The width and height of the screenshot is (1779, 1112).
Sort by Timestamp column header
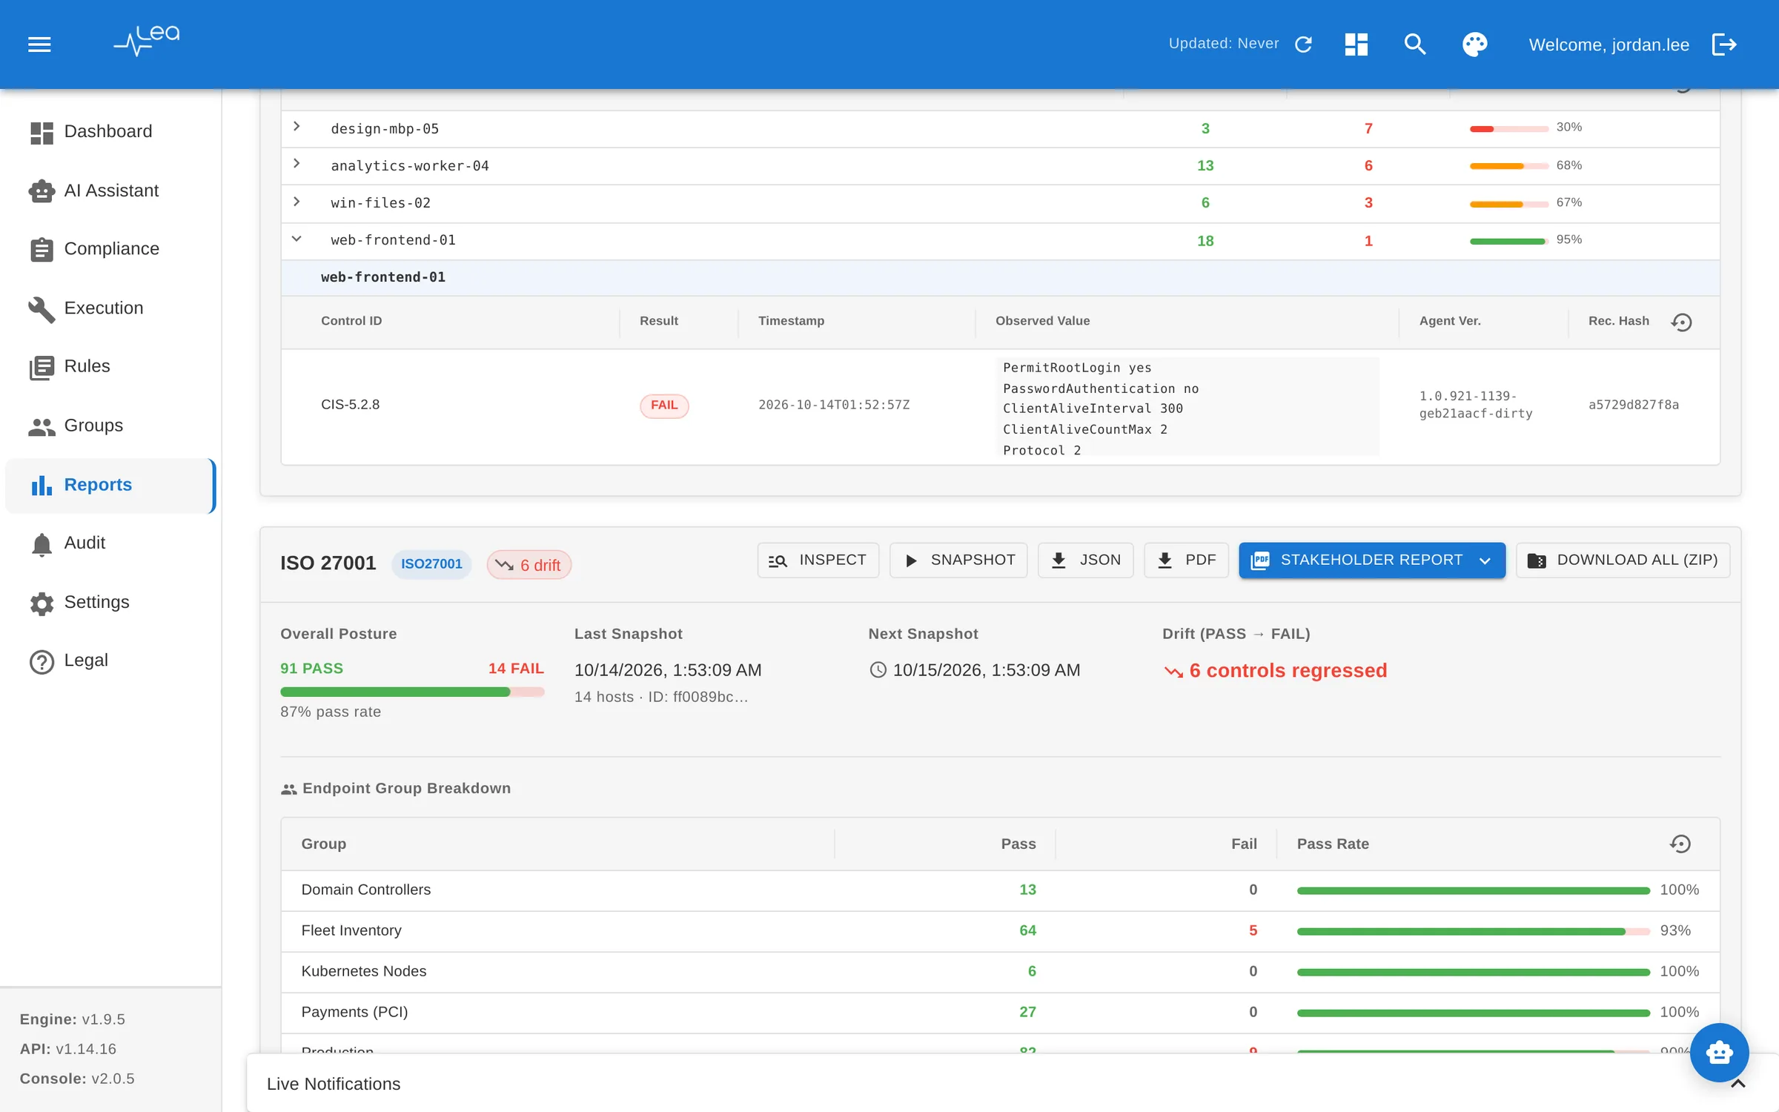pos(791,321)
